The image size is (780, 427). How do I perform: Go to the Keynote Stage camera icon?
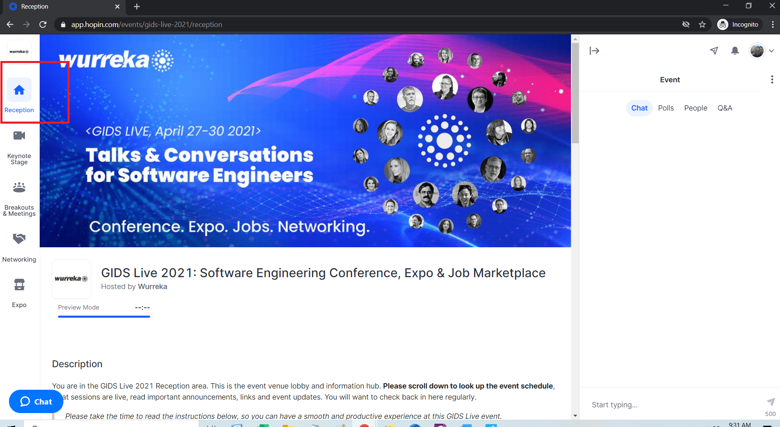[x=19, y=136]
